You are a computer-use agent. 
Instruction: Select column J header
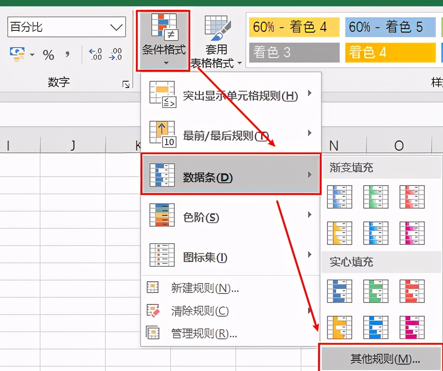[73, 146]
